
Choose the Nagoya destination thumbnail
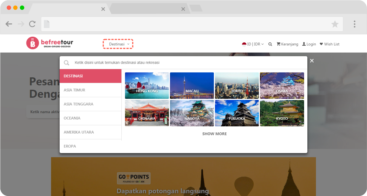pyautogui.click(x=192, y=113)
